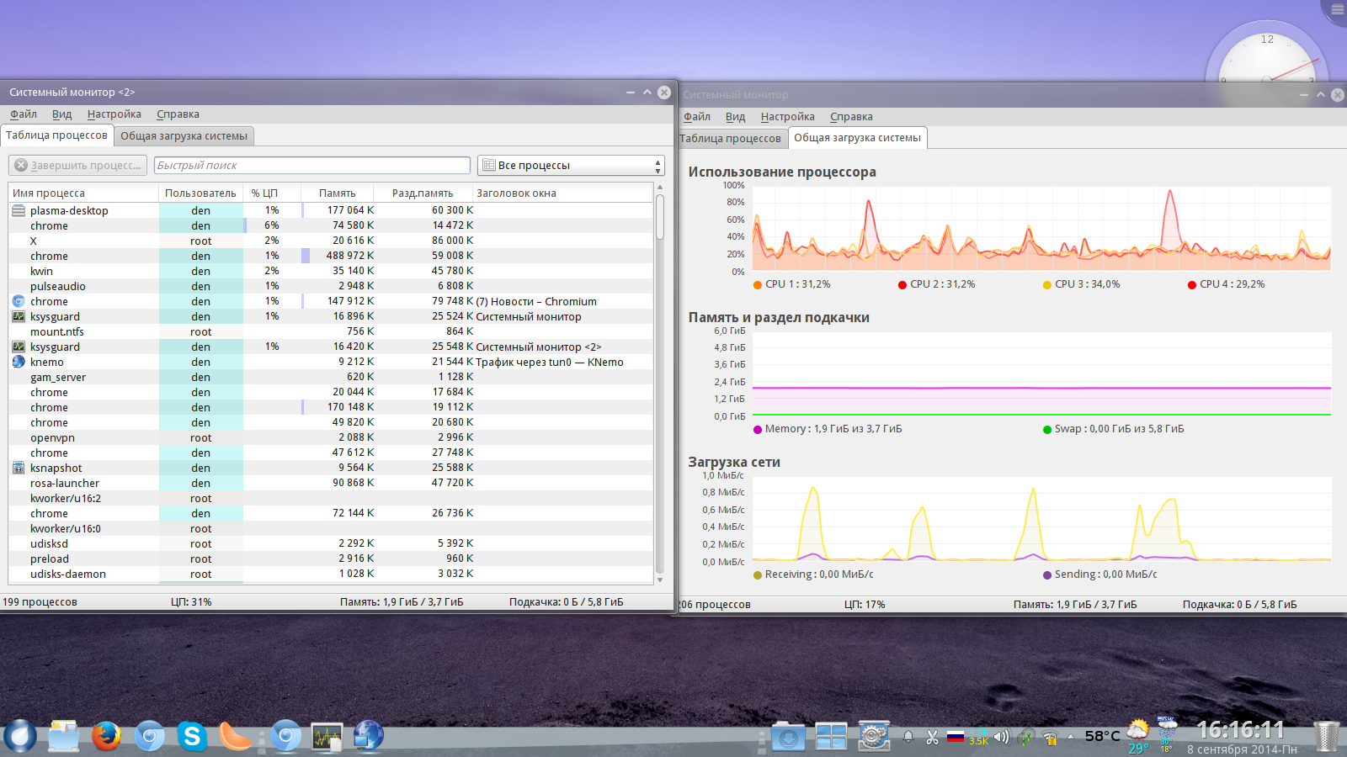
Task: Open Firefox from the taskbar
Action: click(x=106, y=737)
